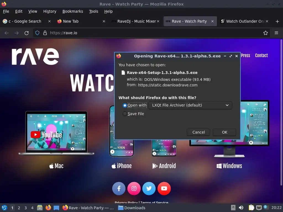Show desktop via taskbar icon
This screenshot has height=212, width=283.
(56, 208)
